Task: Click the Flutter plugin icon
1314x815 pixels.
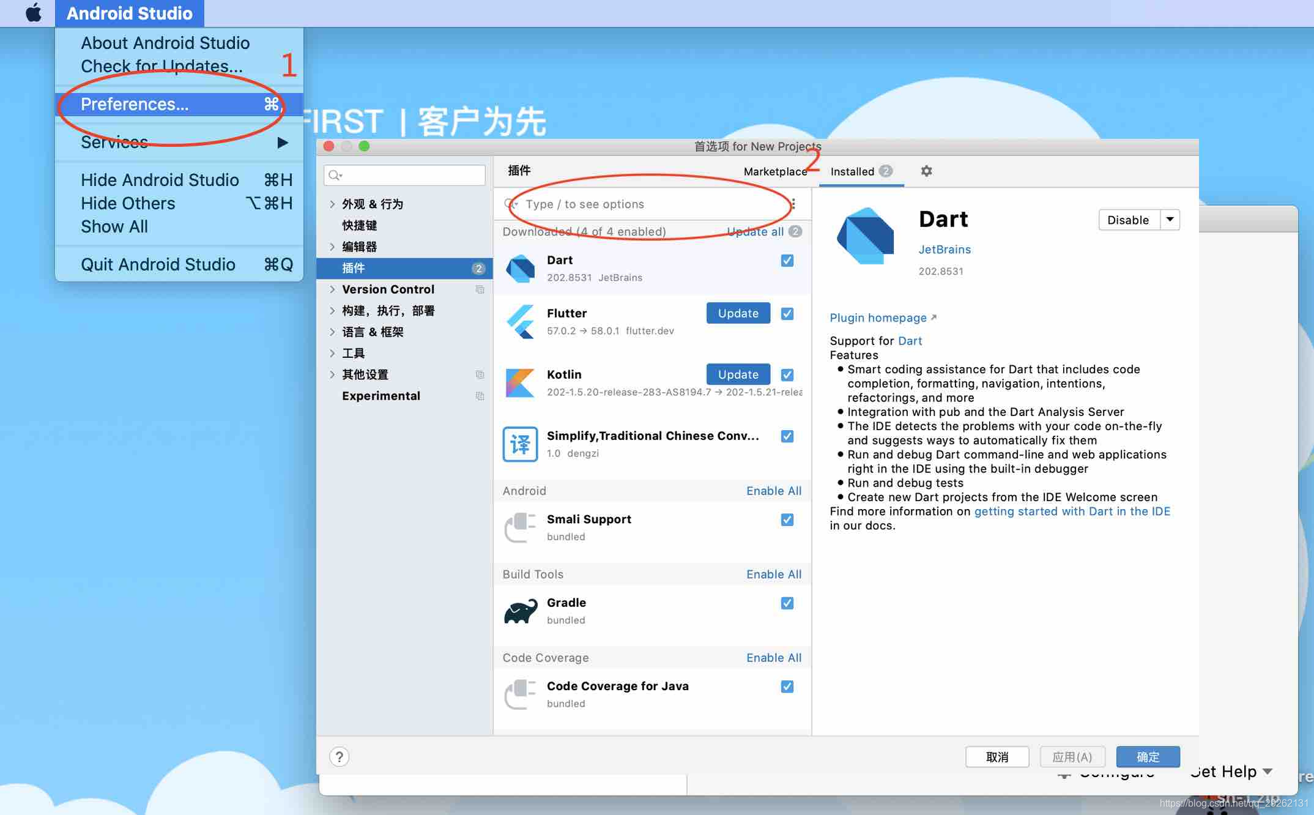Action: (x=521, y=321)
